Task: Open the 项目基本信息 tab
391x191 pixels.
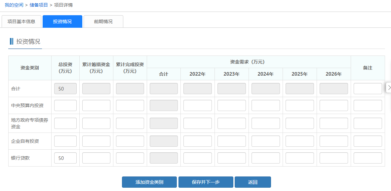Action: click(x=21, y=21)
